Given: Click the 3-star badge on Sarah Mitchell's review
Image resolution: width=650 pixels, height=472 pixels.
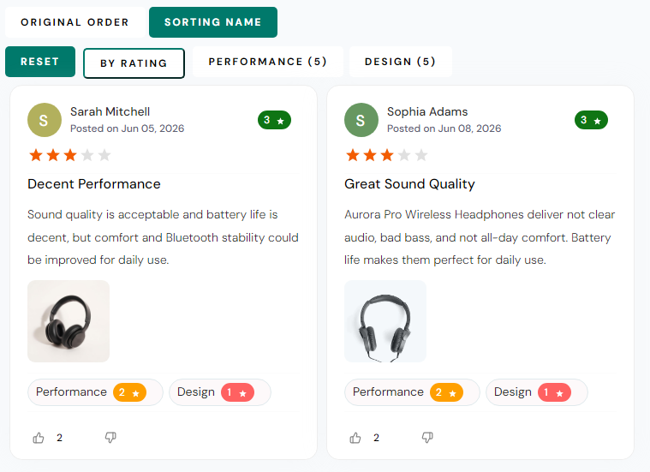Looking at the screenshot, I should pyautogui.click(x=274, y=120).
